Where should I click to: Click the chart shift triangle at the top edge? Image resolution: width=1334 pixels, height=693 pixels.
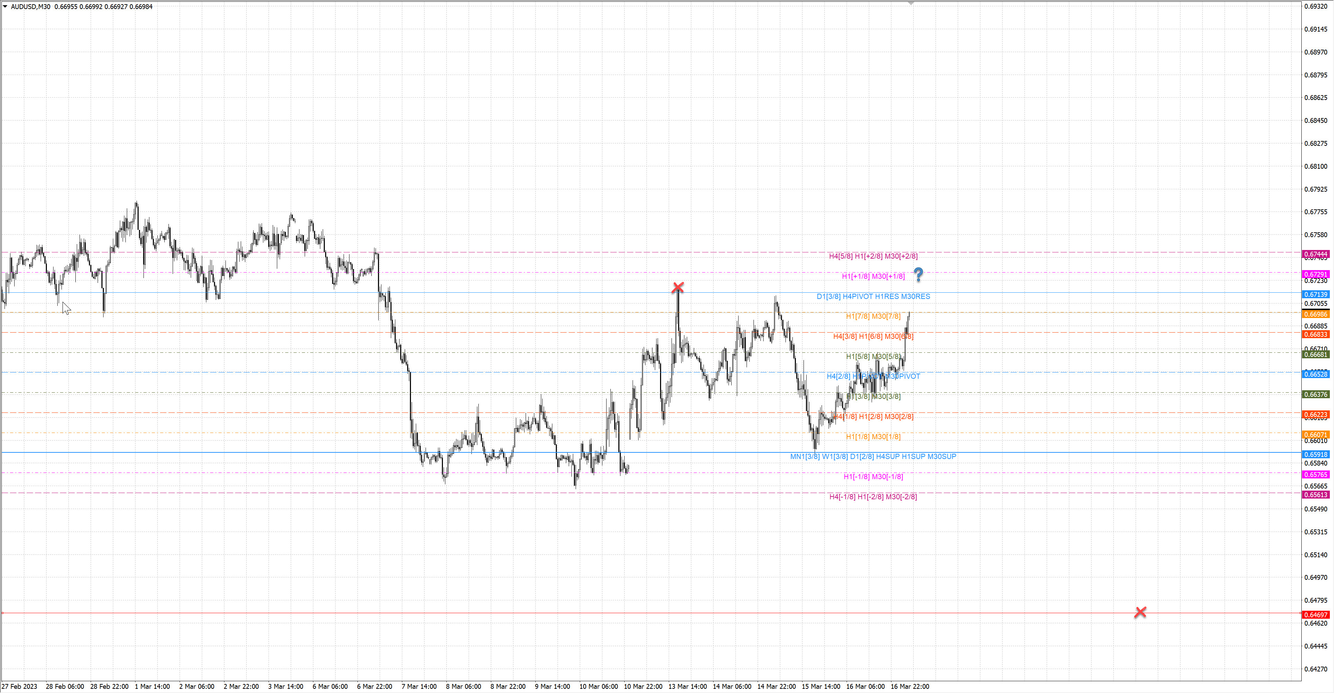911,3
